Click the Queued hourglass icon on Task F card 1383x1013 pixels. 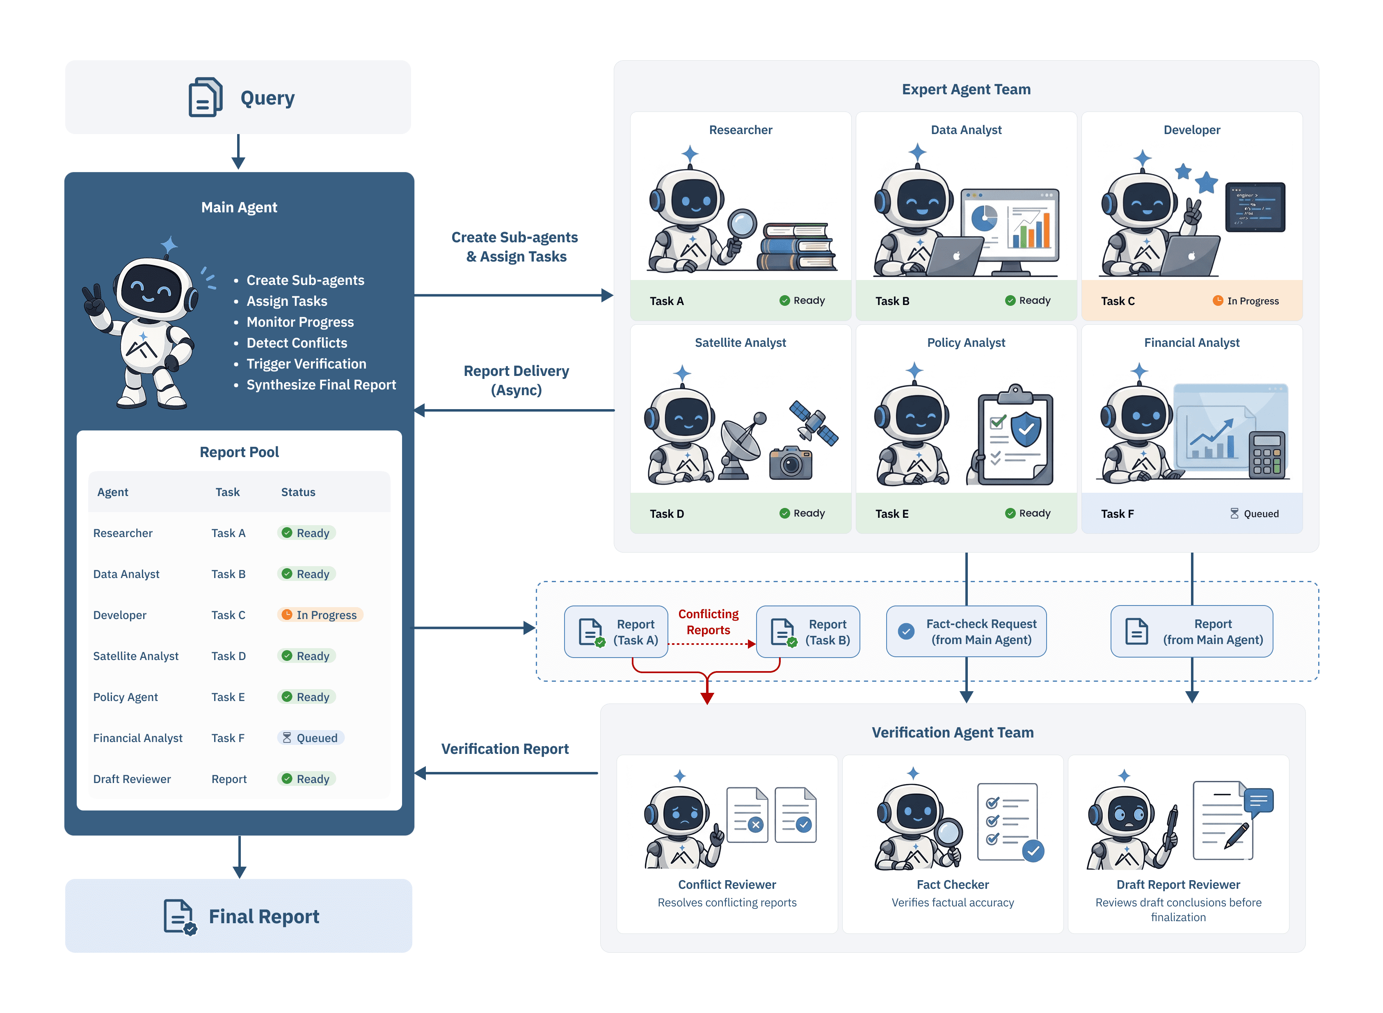coord(1234,513)
